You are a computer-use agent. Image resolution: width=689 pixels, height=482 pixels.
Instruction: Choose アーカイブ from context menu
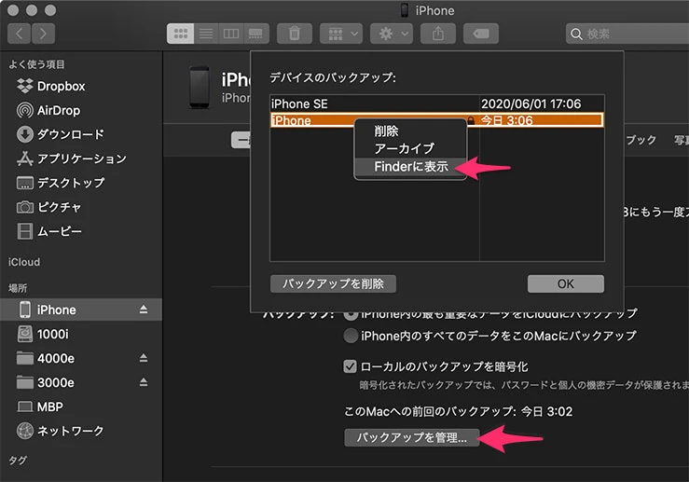(x=404, y=149)
